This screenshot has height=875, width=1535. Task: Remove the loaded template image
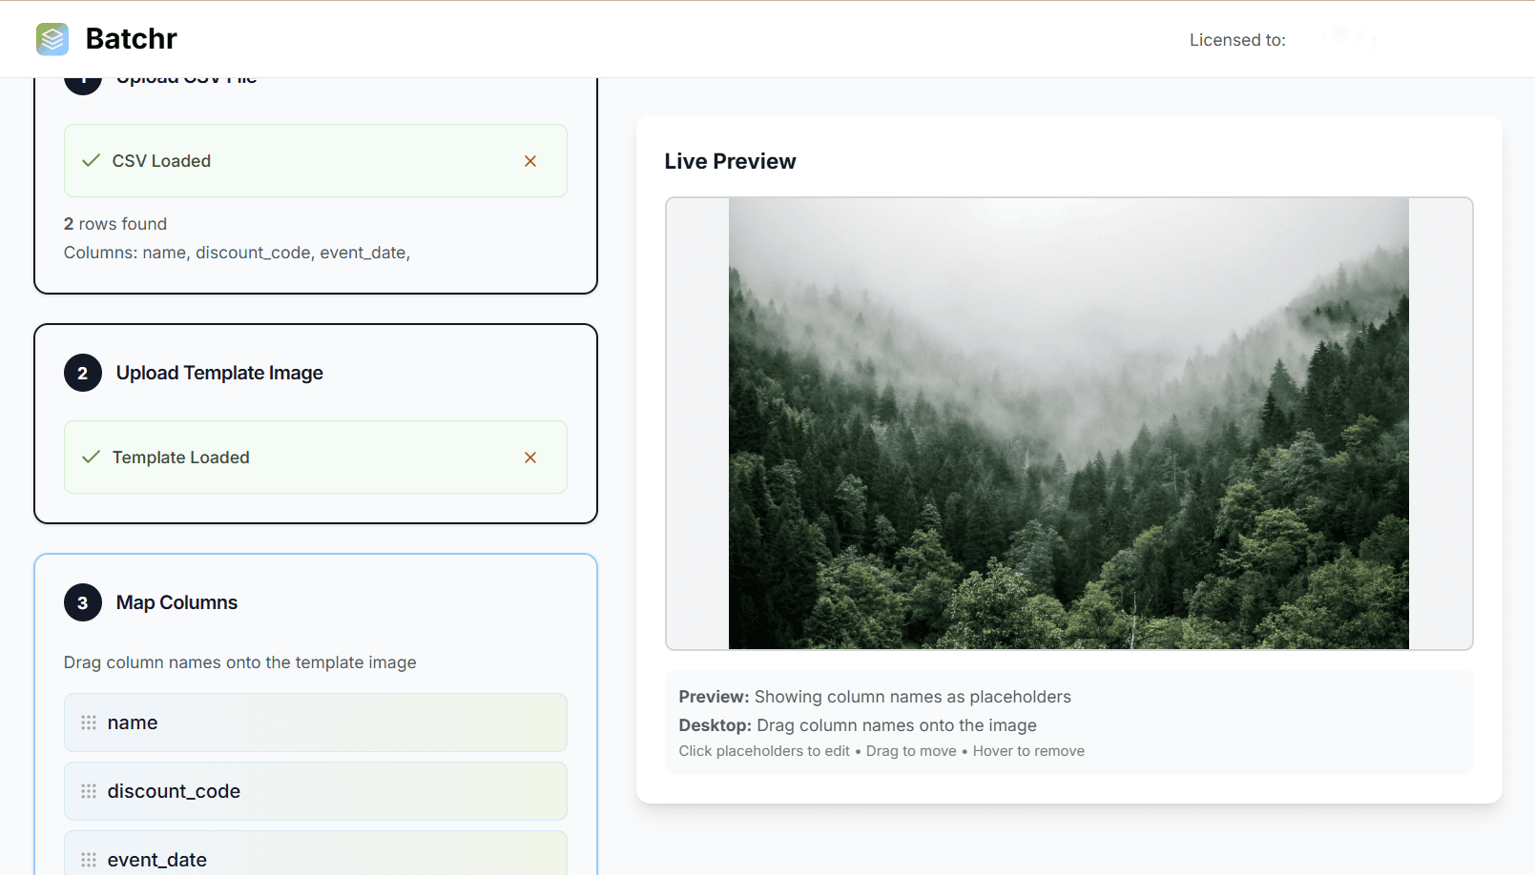coord(530,458)
